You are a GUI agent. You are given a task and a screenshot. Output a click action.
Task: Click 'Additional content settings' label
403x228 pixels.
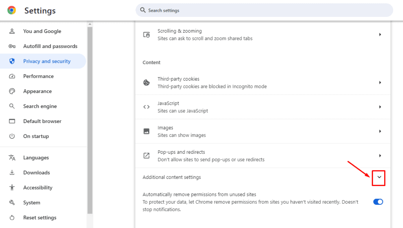coord(172,177)
